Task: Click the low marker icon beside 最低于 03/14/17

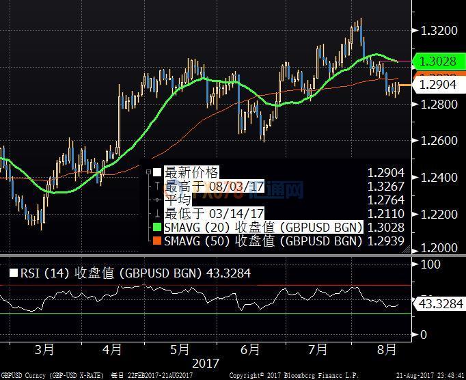Action: point(157,213)
